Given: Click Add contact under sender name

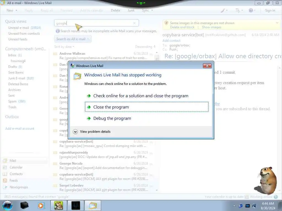Looking at the screenshot, I should [171, 41].
